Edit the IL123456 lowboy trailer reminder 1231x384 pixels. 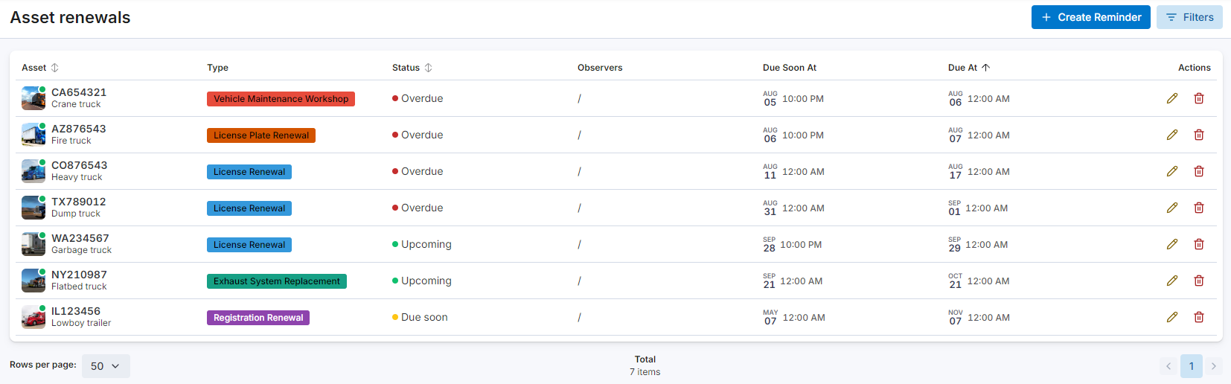point(1172,317)
